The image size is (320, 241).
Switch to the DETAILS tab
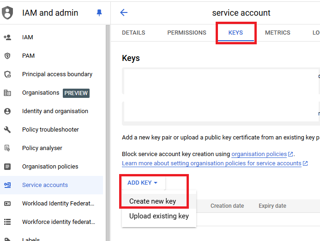click(133, 33)
